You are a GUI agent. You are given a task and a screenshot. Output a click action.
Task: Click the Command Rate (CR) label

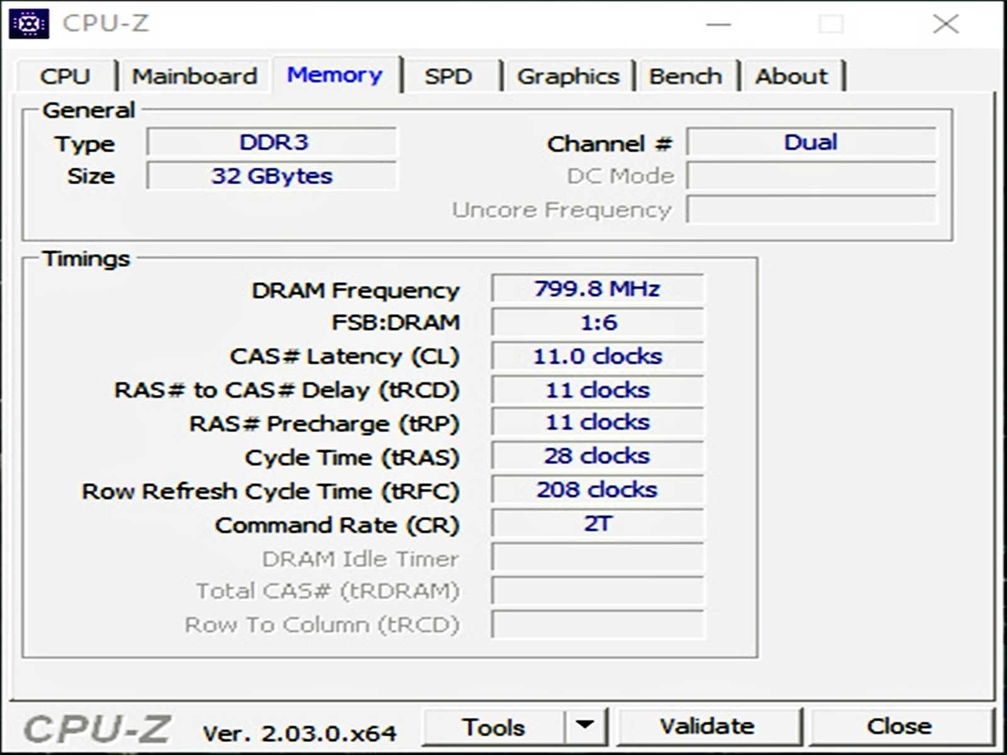click(x=337, y=525)
